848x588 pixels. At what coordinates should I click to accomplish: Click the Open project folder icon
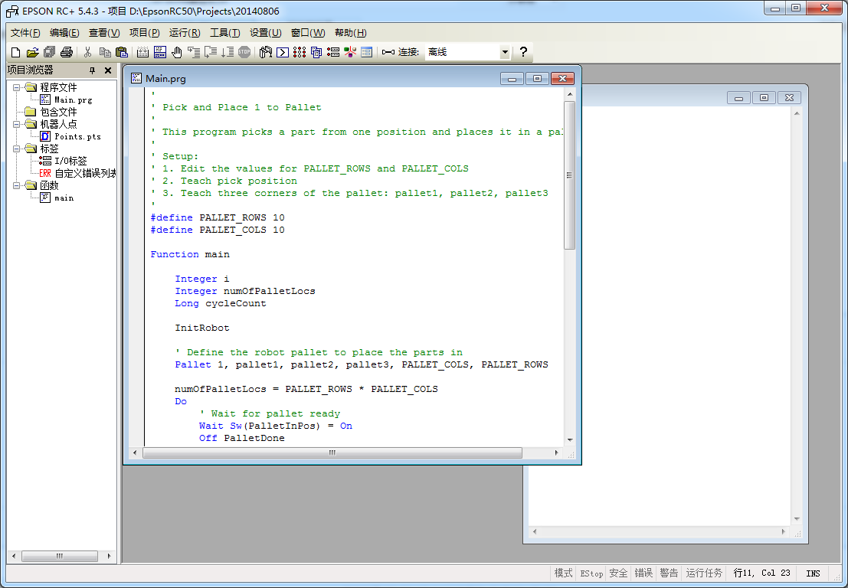32,52
